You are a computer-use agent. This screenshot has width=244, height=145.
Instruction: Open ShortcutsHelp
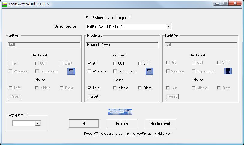[x=161, y=124]
